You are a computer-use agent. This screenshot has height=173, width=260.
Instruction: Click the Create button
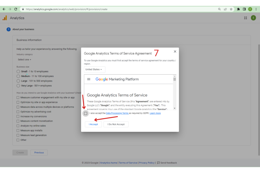pos(20,153)
